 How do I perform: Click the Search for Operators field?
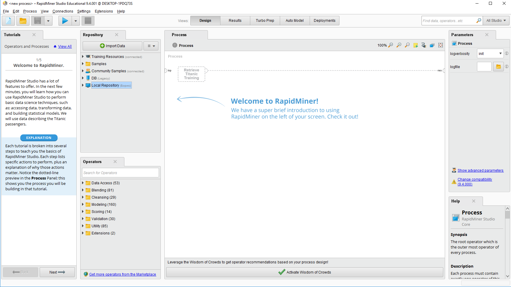120,173
